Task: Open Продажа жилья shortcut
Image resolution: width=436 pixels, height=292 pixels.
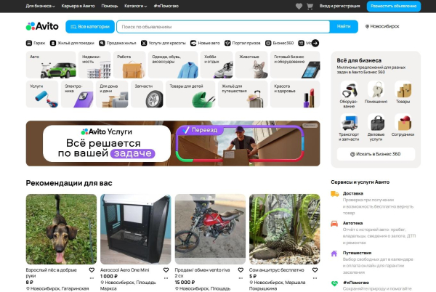Action: point(118,43)
